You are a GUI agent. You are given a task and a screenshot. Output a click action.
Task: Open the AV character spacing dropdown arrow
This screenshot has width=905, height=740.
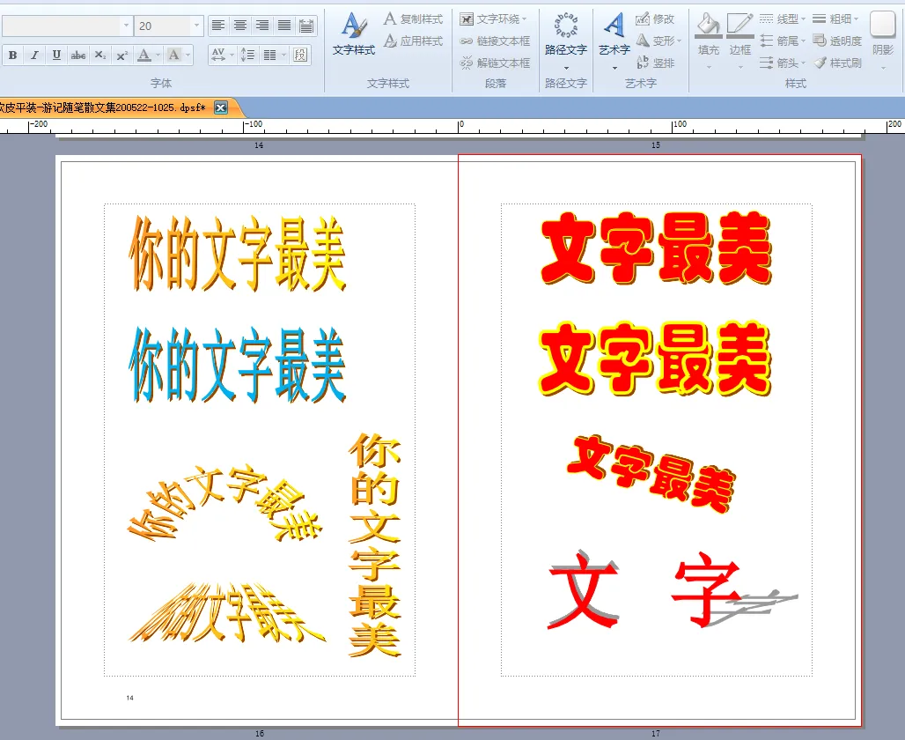pyautogui.click(x=232, y=55)
